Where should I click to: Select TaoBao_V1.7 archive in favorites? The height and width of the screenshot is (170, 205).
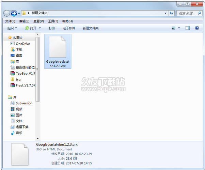(x=26, y=74)
